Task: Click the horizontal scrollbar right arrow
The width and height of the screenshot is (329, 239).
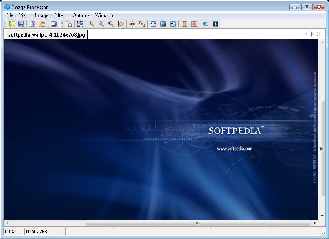Action: click(315, 223)
